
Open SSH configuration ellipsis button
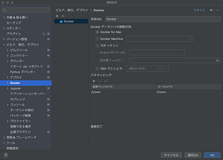point(166,69)
